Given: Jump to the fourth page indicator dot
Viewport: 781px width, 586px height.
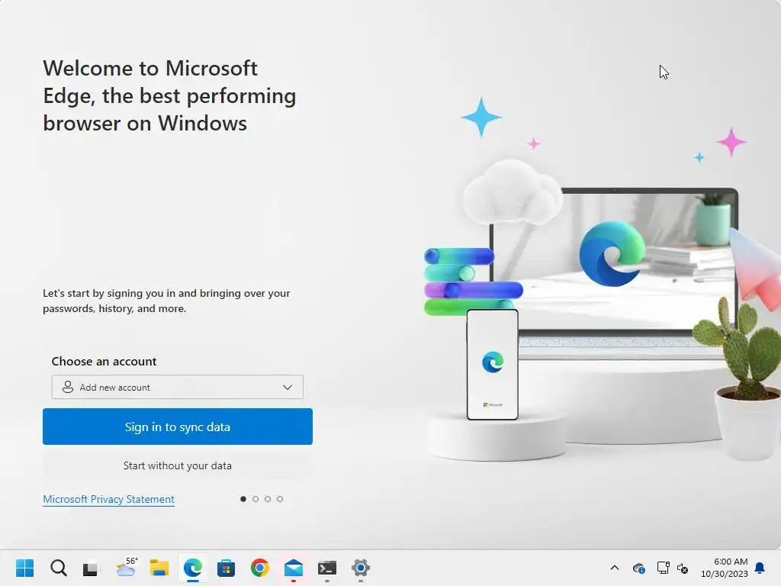Looking at the screenshot, I should 280,499.
